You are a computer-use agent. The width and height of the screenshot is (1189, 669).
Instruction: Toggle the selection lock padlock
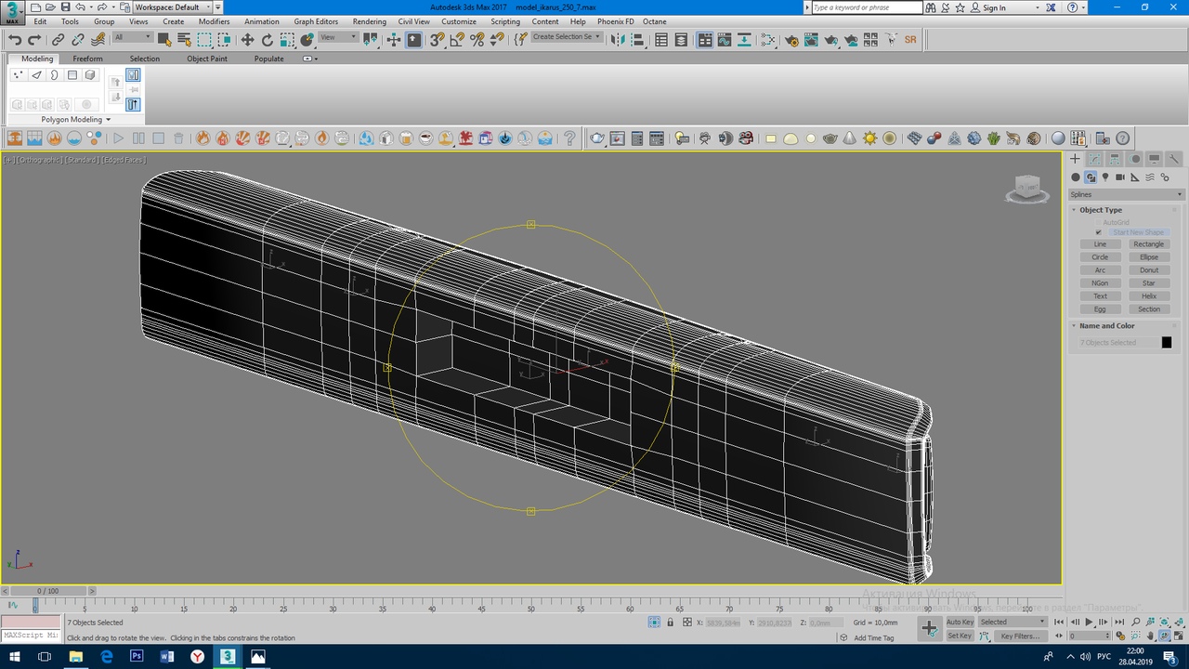(x=670, y=623)
